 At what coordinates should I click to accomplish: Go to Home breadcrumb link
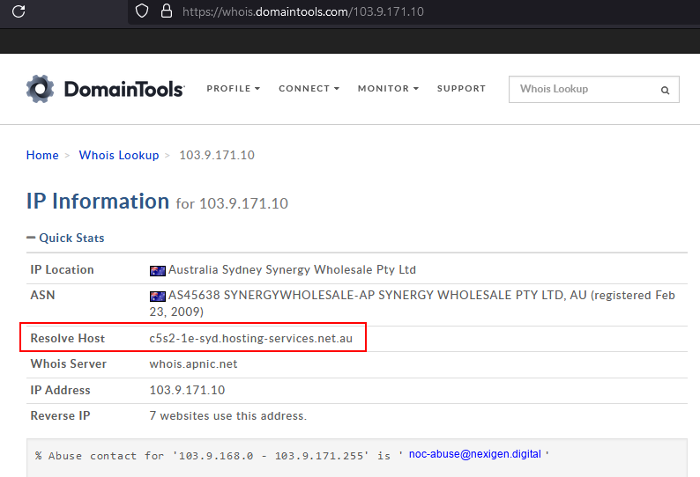(x=42, y=155)
